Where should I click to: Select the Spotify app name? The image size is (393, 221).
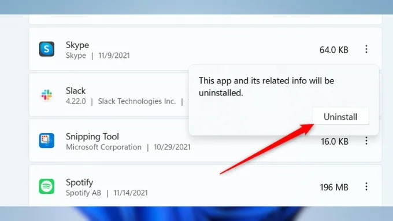79,183
